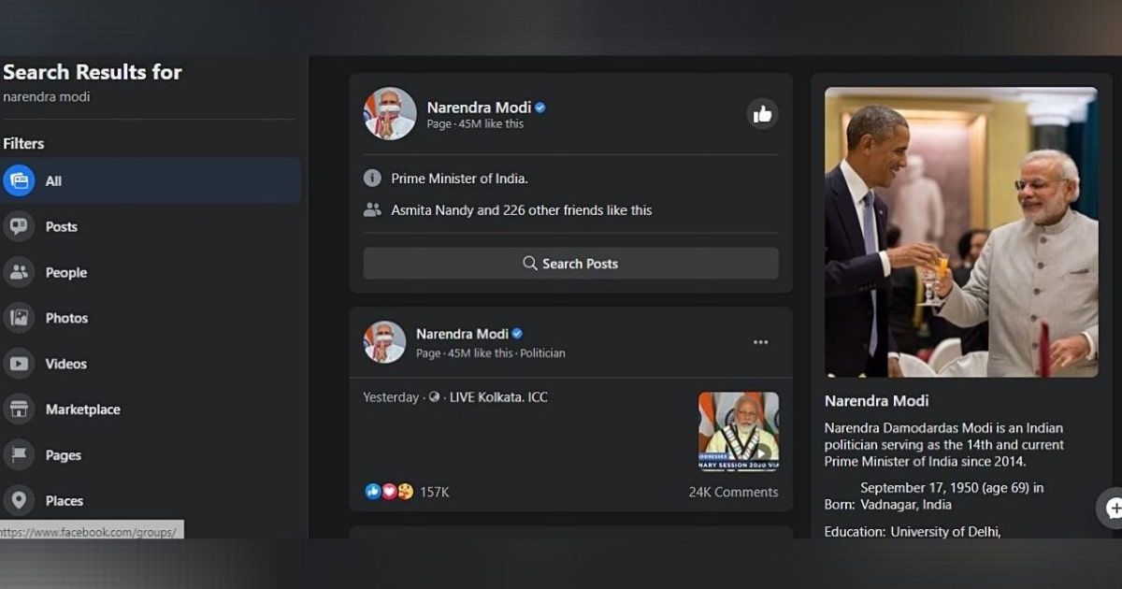
Task: Select the All filter
Action: 53,181
